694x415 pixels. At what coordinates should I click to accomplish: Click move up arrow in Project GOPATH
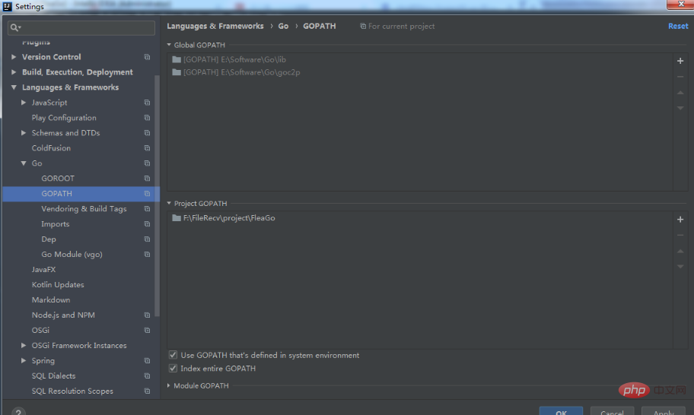pos(680,251)
